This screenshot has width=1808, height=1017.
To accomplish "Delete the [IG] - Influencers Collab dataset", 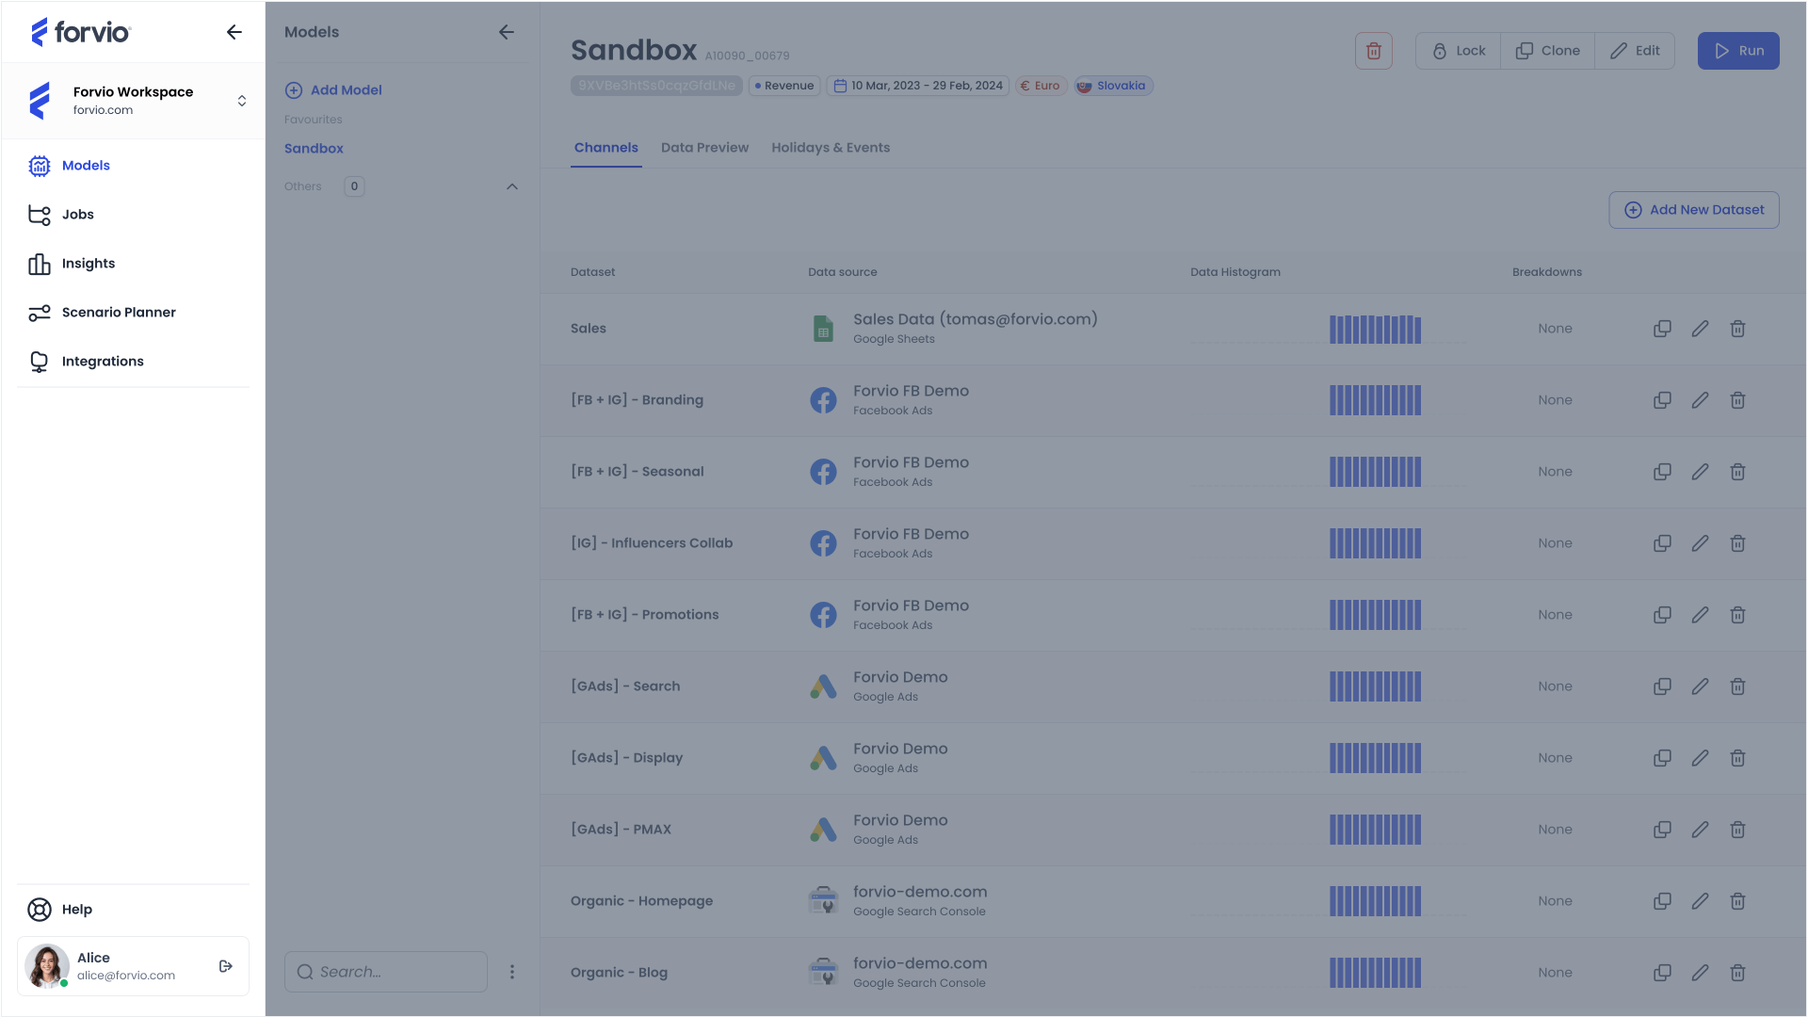I will [1737, 543].
